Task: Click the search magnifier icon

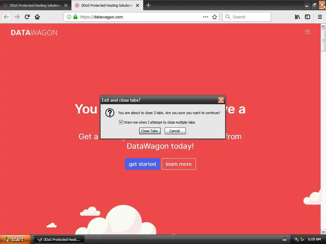Action: (228, 17)
